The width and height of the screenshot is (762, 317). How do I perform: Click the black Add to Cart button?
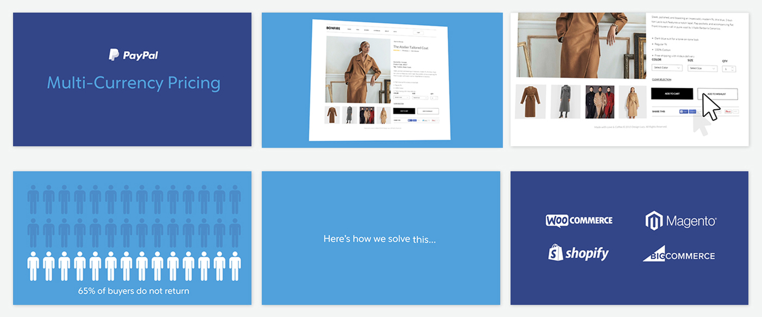click(672, 94)
